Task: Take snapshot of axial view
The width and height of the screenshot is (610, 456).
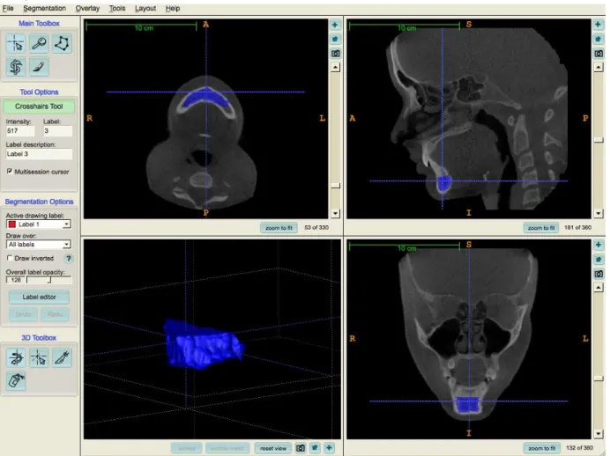Action: point(335,53)
